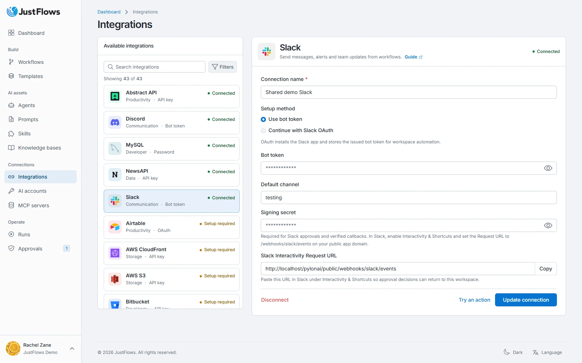Click the Prompts document icon

tap(11, 119)
